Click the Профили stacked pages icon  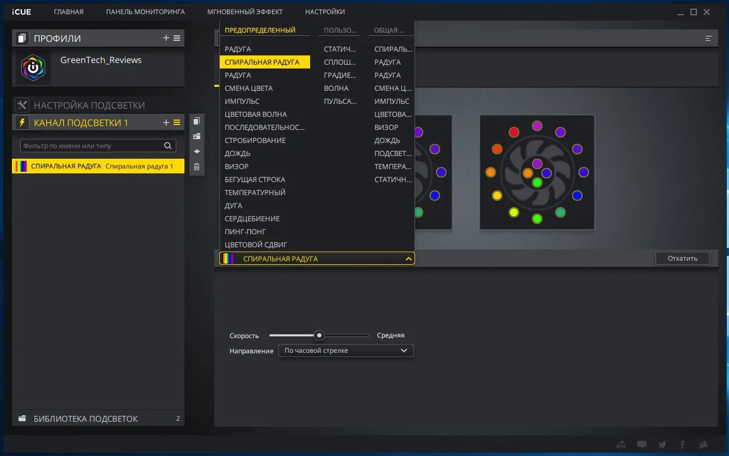(22, 38)
